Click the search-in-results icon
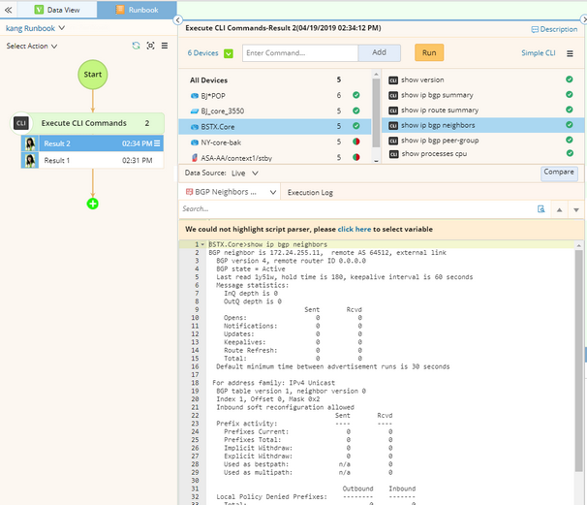The width and height of the screenshot is (587, 505). click(x=541, y=209)
